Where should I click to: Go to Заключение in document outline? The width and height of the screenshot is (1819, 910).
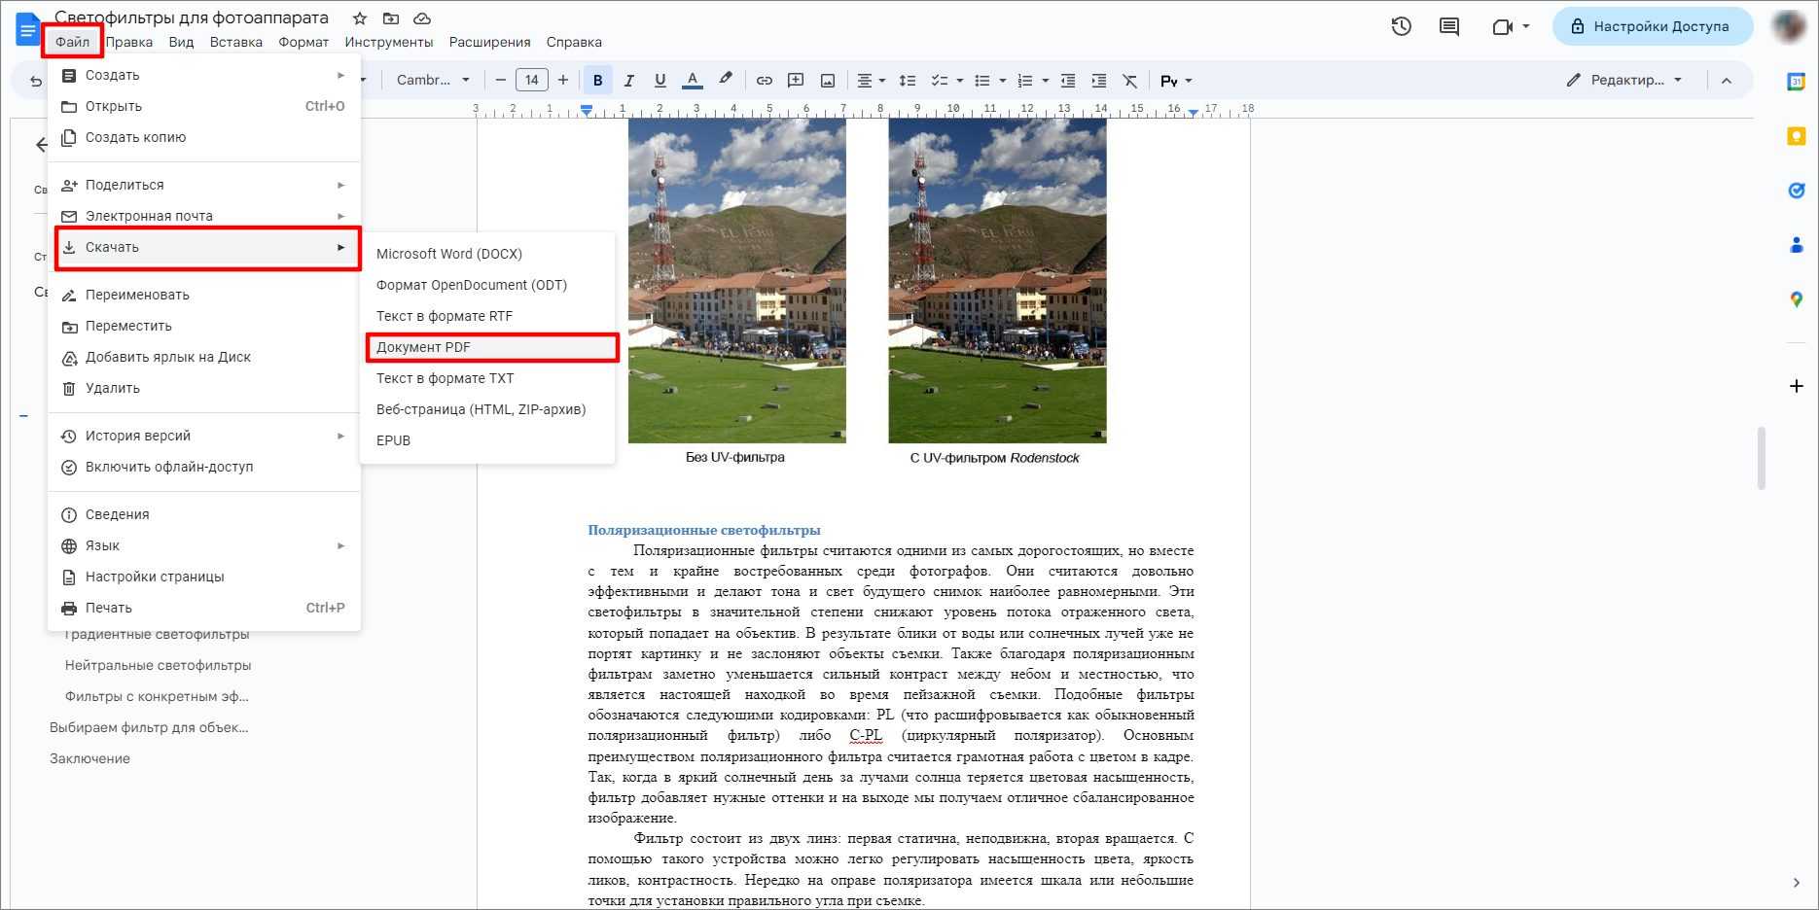[89, 758]
